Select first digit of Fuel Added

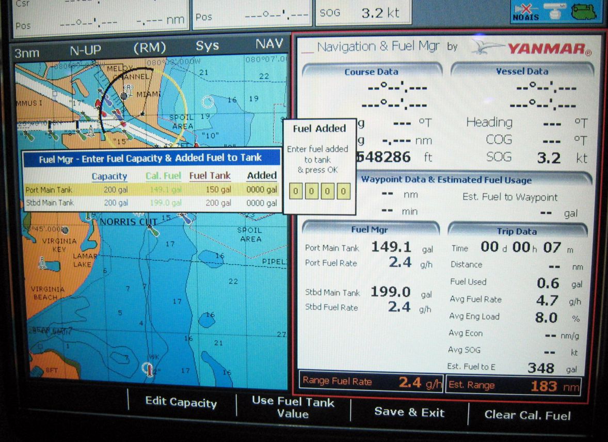(296, 192)
